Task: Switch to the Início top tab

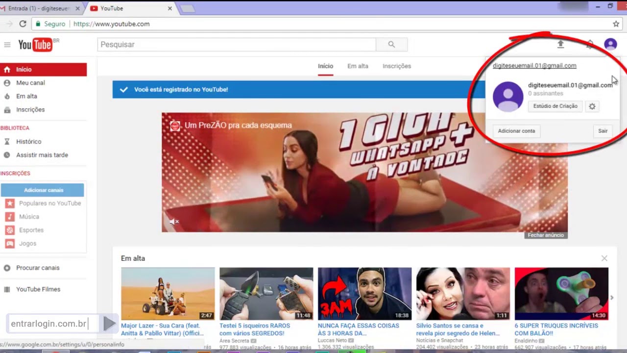Action: click(x=325, y=66)
